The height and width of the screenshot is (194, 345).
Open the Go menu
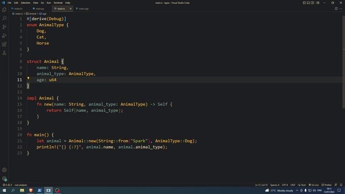pyautogui.click(x=42, y=3)
